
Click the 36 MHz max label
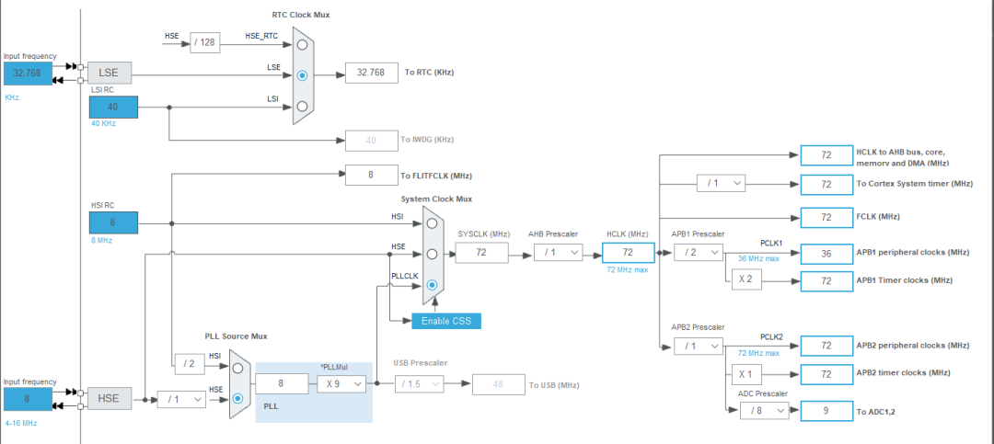click(x=758, y=258)
